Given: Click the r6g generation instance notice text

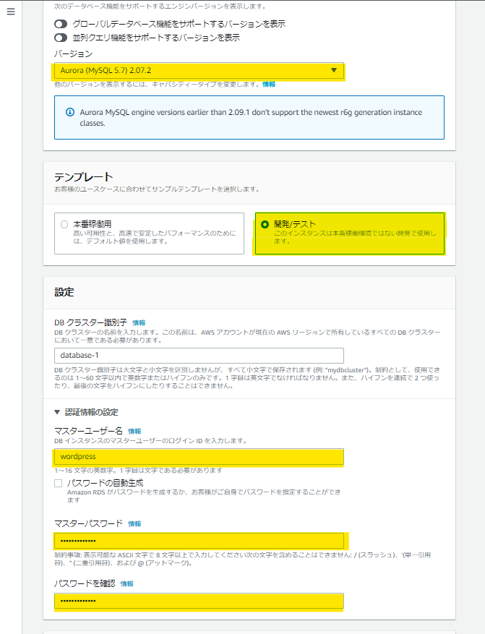Looking at the screenshot, I should (251, 118).
